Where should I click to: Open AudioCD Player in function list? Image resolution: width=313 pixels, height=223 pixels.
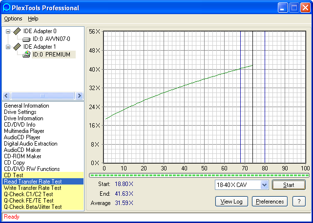(42, 137)
